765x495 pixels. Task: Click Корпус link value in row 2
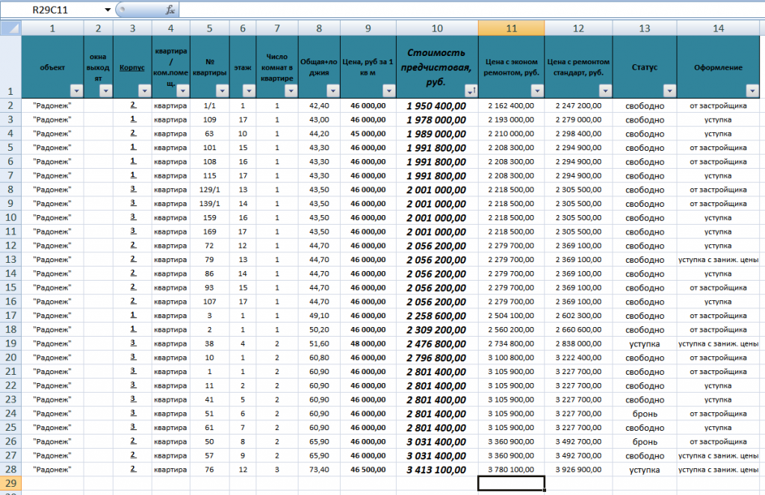coord(133,105)
